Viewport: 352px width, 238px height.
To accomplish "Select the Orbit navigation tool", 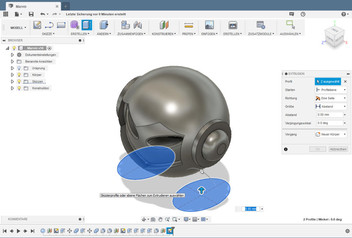I will [x=144, y=219].
